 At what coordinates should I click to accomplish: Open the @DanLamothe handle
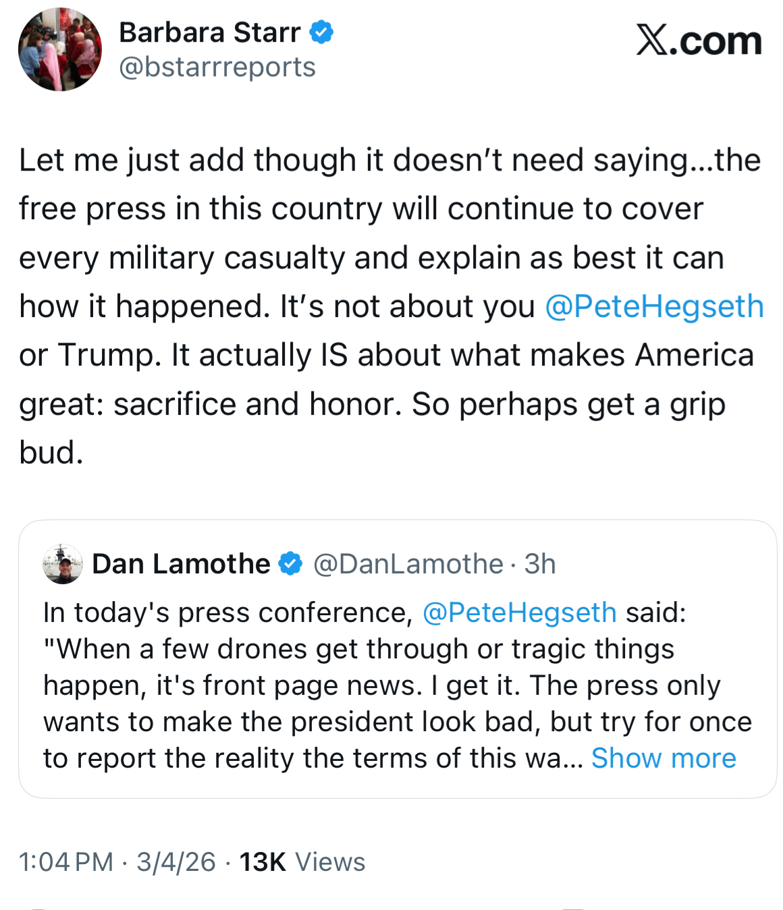tap(408, 564)
